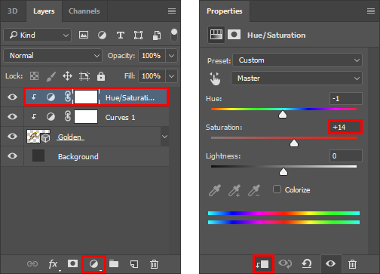Select the add-to-sample eyedropper
Image resolution: width=380 pixels, height=274 pixels.
point(234,190)
